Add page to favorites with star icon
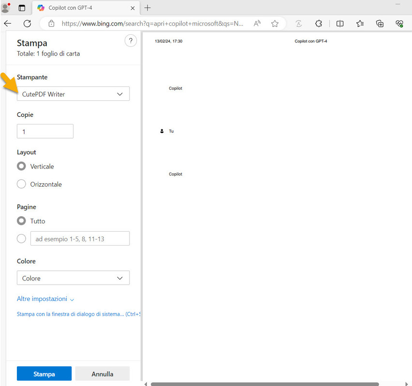The image size is (412, 386). click(275, 24)
